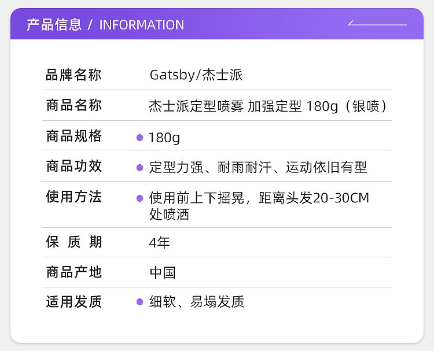Select the 品牌名称 row label
The width and height of the screenshot is (434, 351).
click(x=73, y=75)
